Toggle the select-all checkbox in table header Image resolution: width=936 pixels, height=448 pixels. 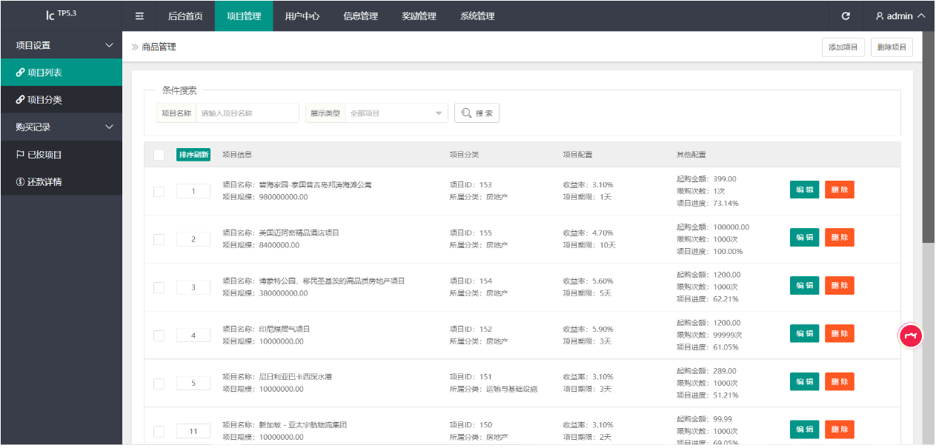[x=159, y=155]
